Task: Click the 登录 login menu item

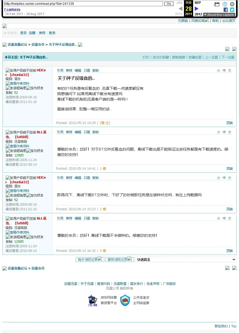Action: [x=23, y=33]
